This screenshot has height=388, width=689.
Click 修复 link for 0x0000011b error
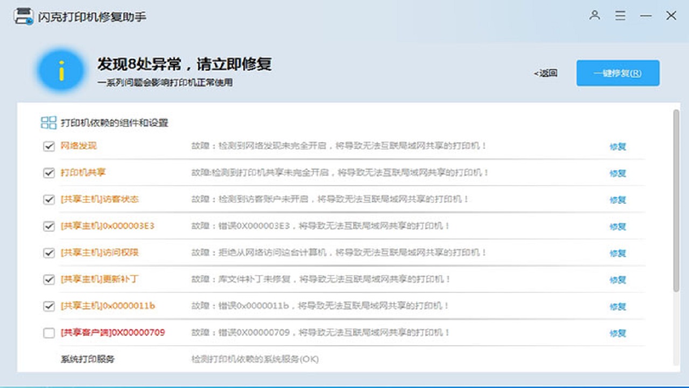pos(617,307)
